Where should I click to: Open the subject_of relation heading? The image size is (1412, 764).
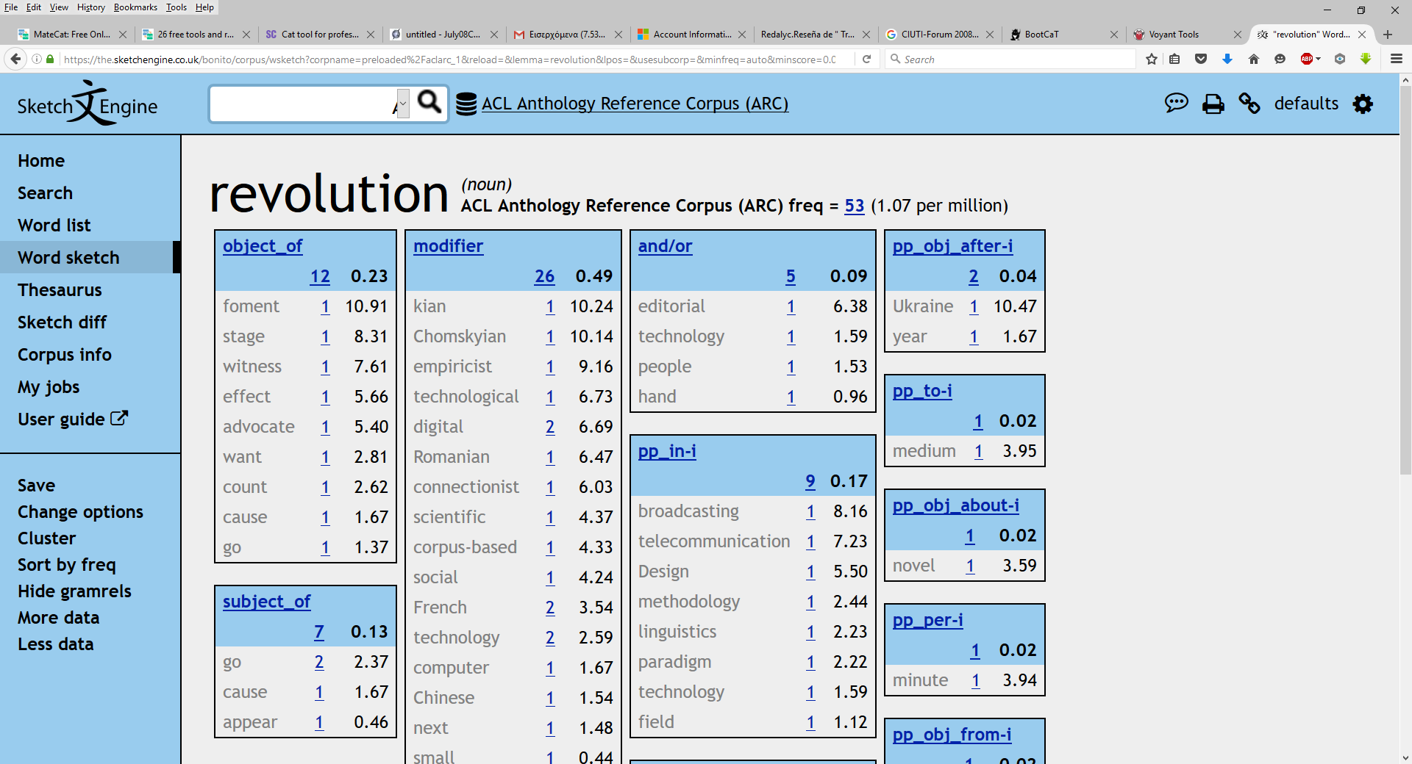(x=266, y=602)
